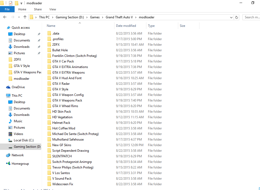Open pinned Pictures under Quick access

[x=19, y=53]
